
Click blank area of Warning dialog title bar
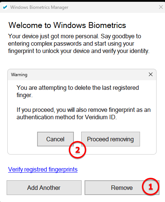pos(87,75)
